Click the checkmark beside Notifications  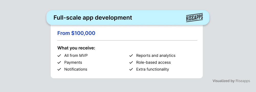pos(59,69)
